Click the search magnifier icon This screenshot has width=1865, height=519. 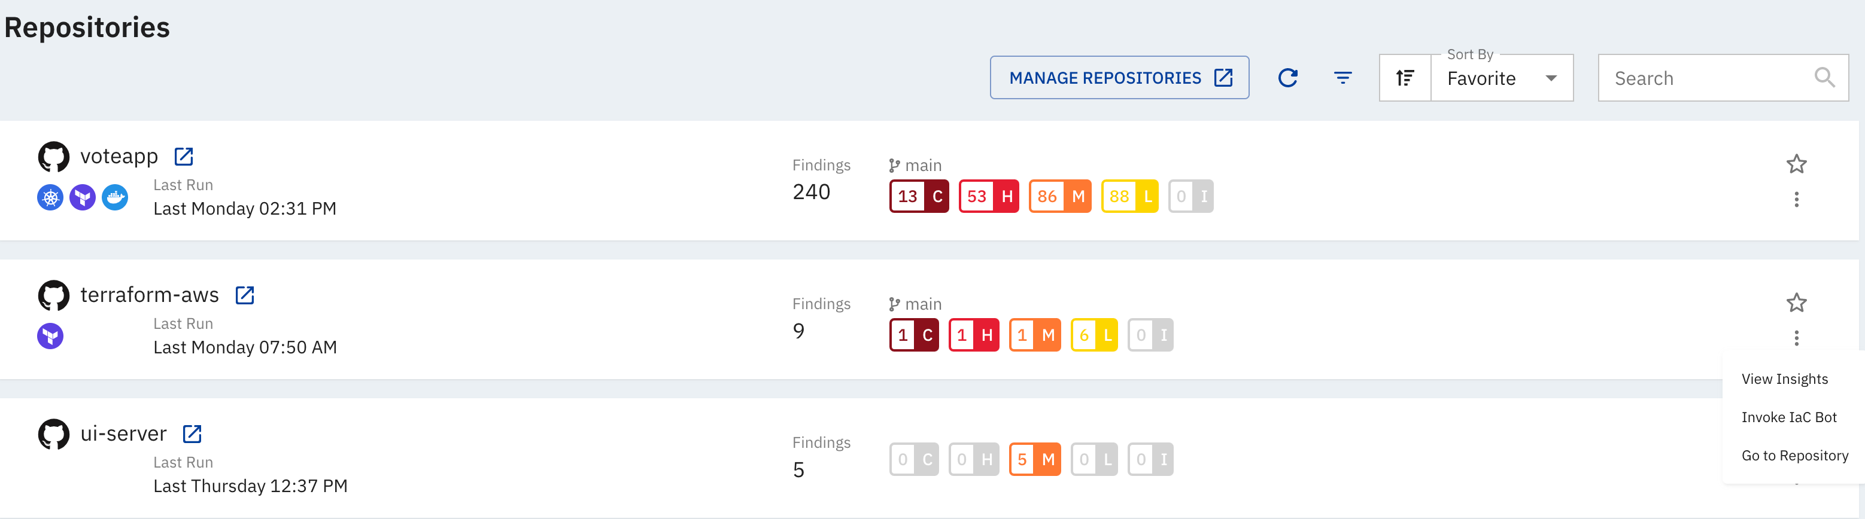point(1824,77)
